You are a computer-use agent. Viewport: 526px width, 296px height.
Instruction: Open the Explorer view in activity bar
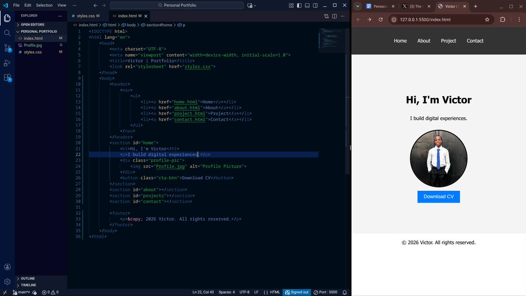tap(7, 18)
